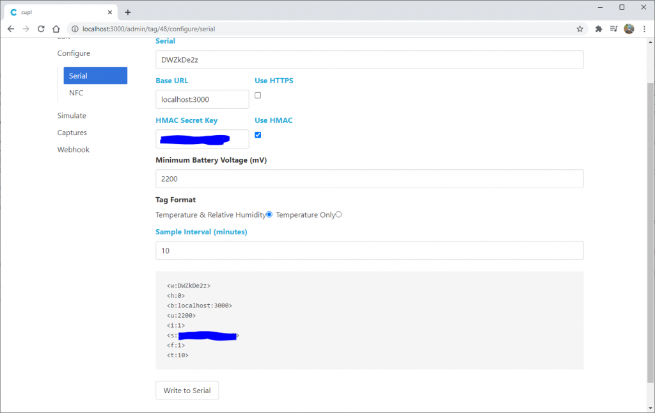Click the <u:2200> output line
Screen dimensions: 655x413
(x=181, y=316)
